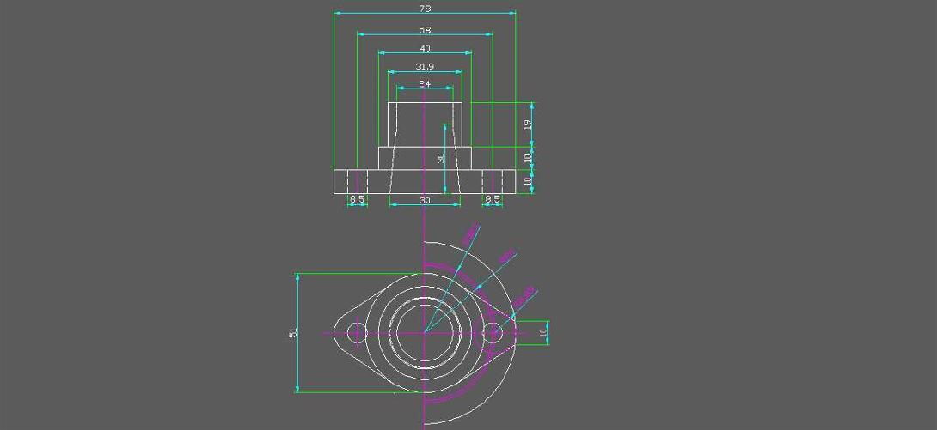
Task: Pick the left 8,5 hole dimension
Action: 357,200
